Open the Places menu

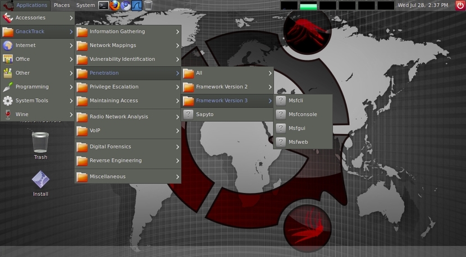click(62, 6)
